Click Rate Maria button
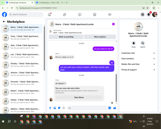This screenshot has width=161, height=129. [79, 97]
